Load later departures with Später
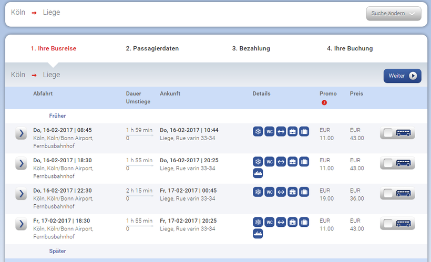Screen dimensions: 431x262 (x=57, y=251)
